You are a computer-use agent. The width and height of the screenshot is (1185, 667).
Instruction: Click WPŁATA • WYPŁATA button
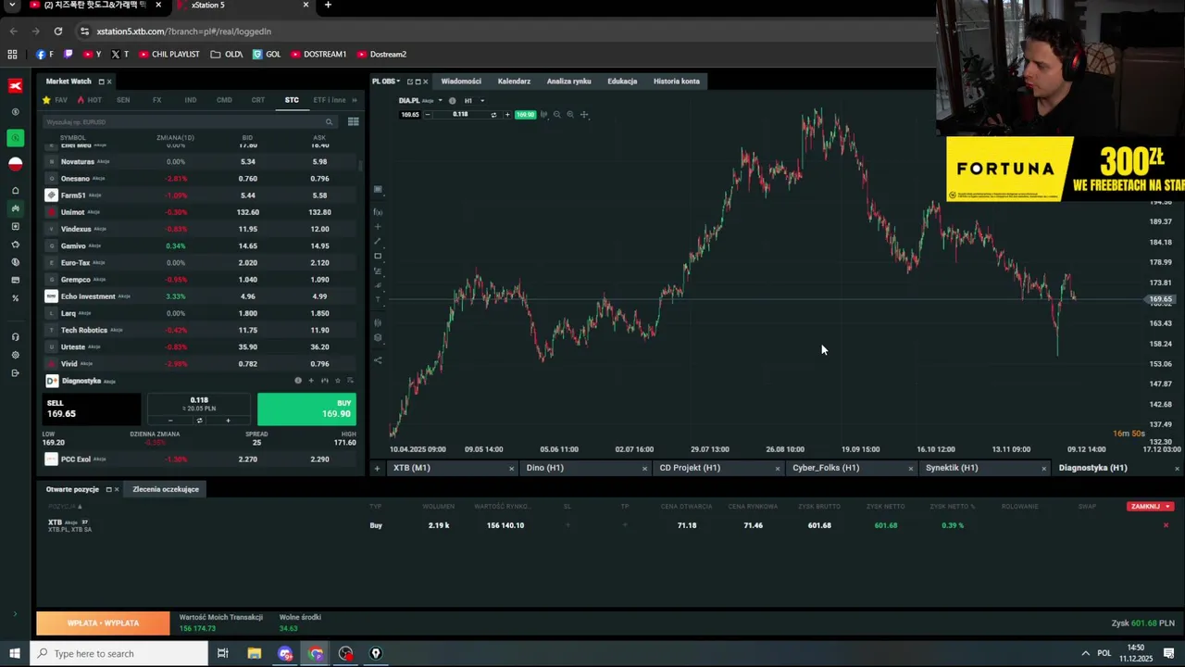pos(103,623)
